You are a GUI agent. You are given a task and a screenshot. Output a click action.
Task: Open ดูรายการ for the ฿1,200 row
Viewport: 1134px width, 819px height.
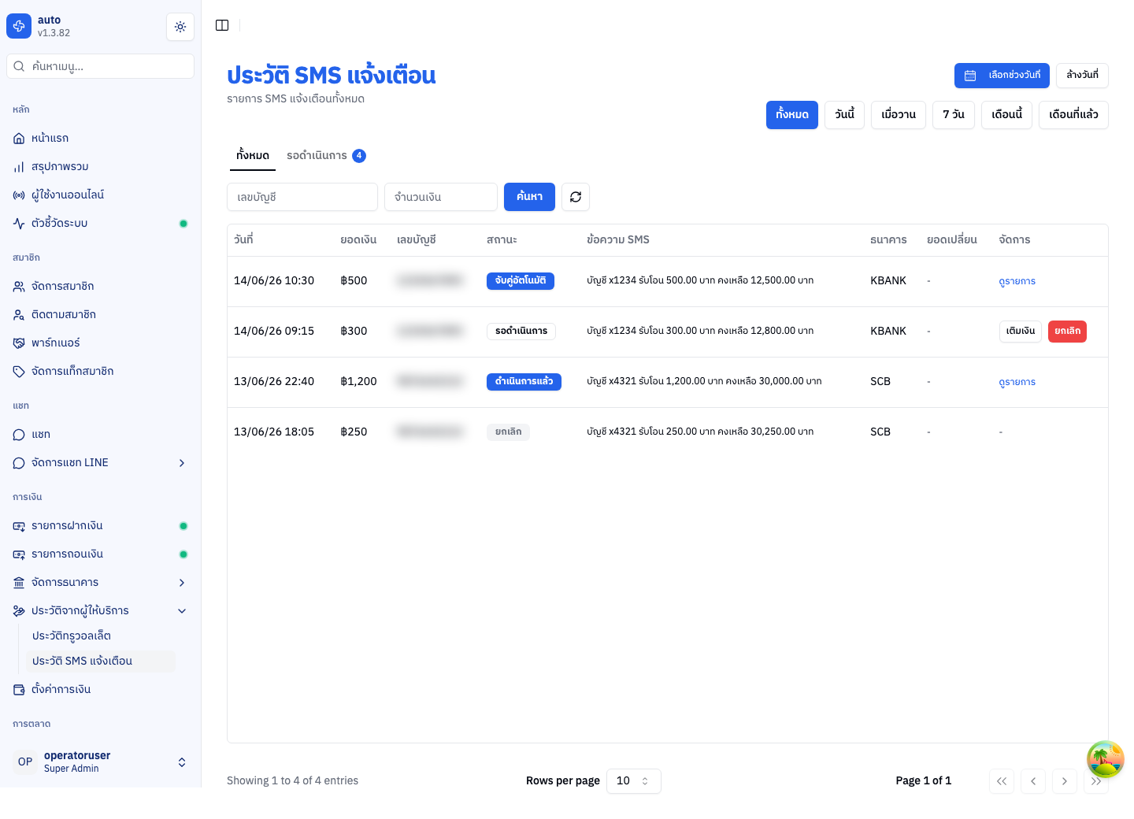tap(1017, 382)
